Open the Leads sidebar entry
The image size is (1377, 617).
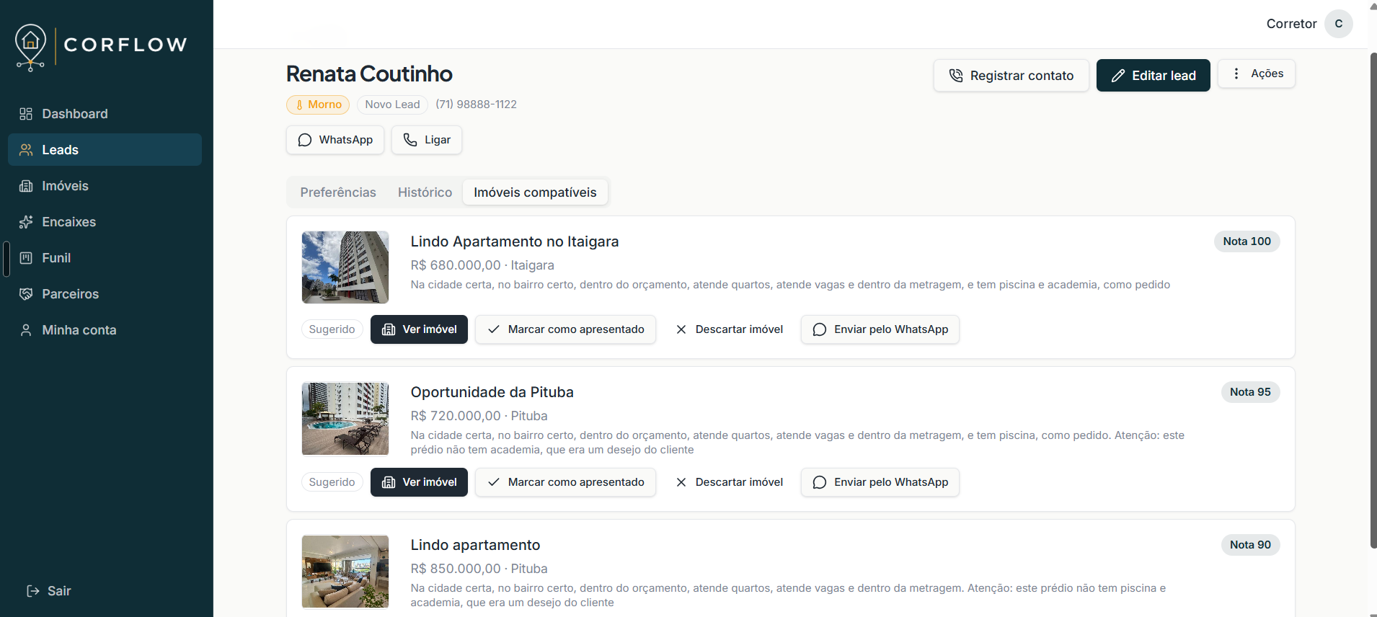pos(105,150)
